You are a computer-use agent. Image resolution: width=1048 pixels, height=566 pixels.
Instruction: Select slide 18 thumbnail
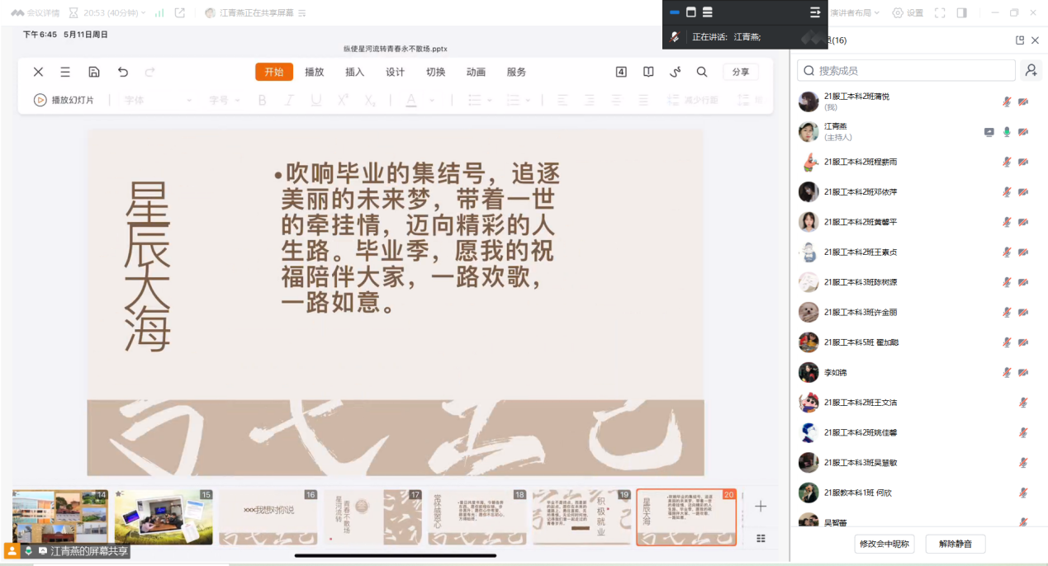click(477, 517)
